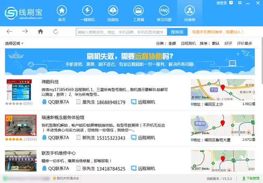Sort listings by 好评
263x183 pixels.
pos(228,43)
